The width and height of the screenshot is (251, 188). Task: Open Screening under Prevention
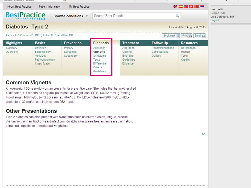pos(70,52)
